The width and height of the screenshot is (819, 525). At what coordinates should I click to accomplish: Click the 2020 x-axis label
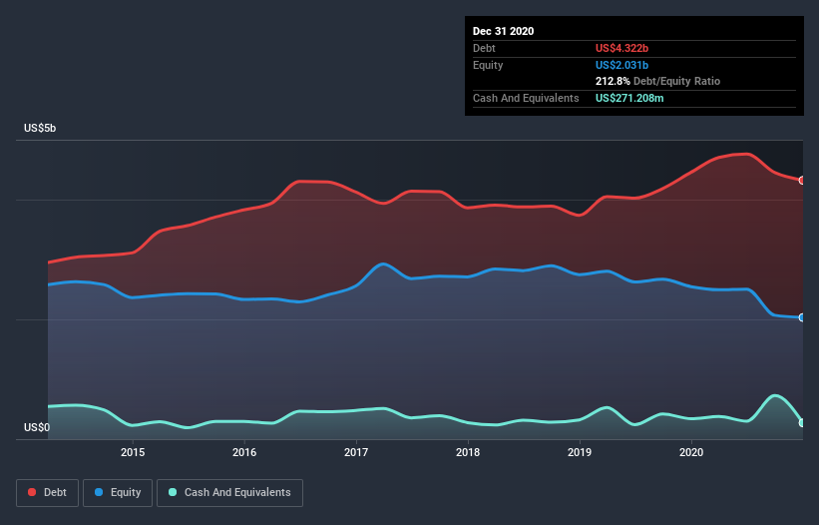tap(691, 452)
